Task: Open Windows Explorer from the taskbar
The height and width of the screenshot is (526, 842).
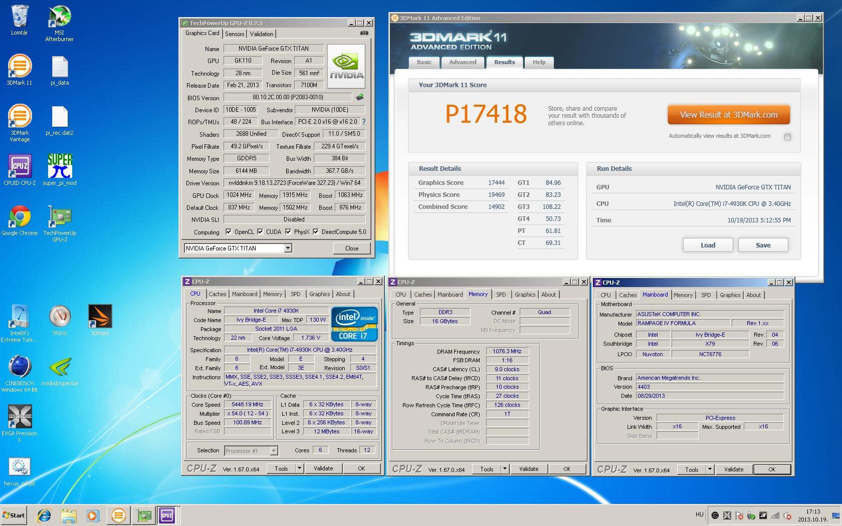Action: 69,515
